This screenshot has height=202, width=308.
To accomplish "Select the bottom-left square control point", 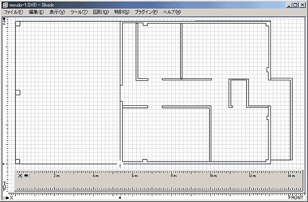I will pos(17,162).
